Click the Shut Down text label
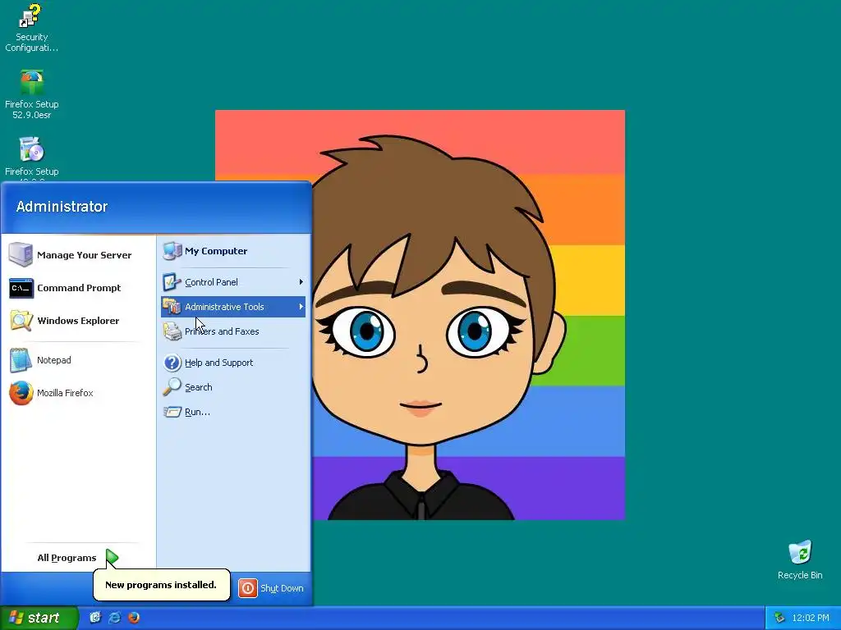Screen dimensions: 841x630 (x=283, y=588)
